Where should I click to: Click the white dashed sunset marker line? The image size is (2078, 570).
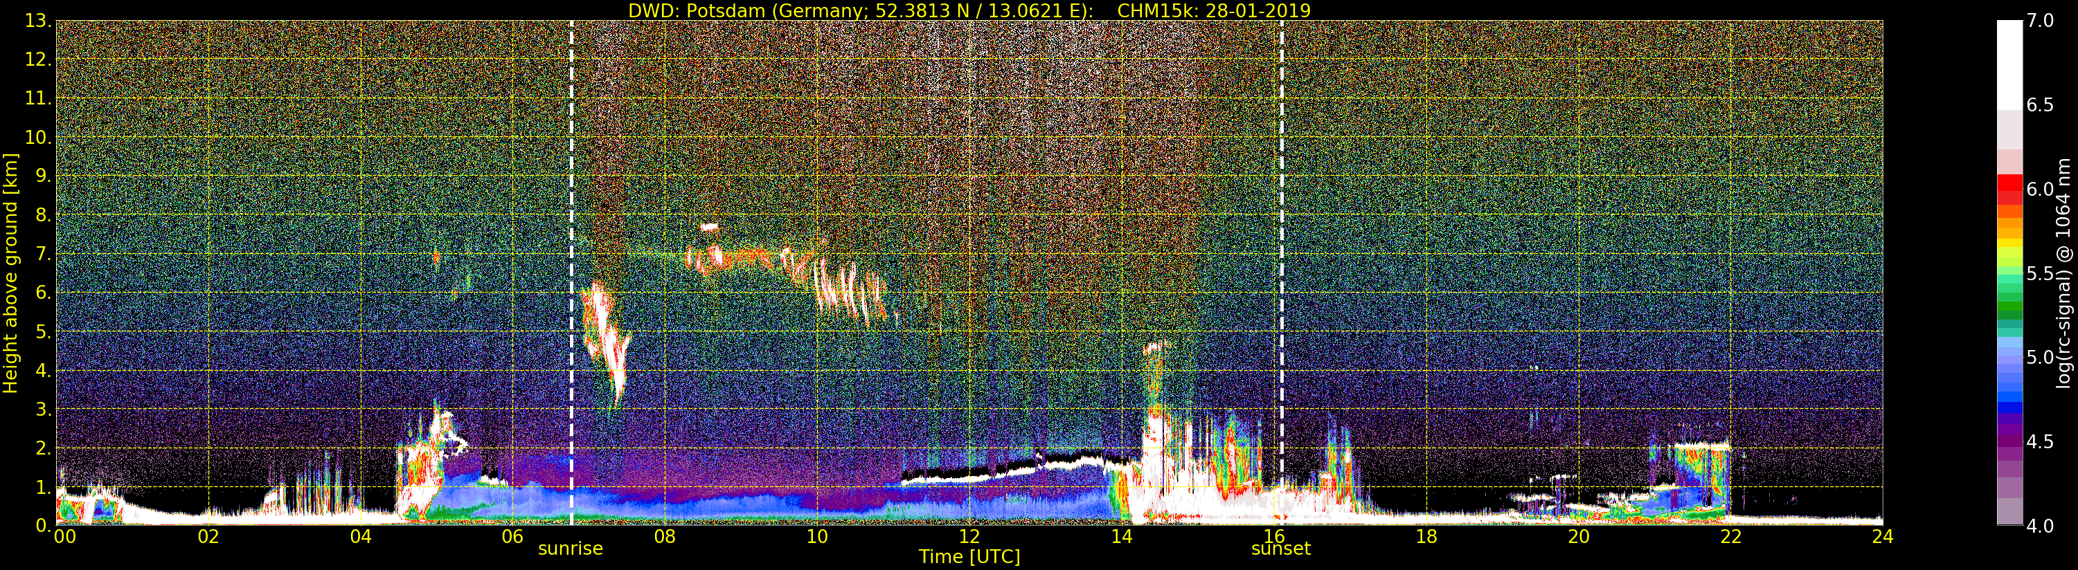1282,273
